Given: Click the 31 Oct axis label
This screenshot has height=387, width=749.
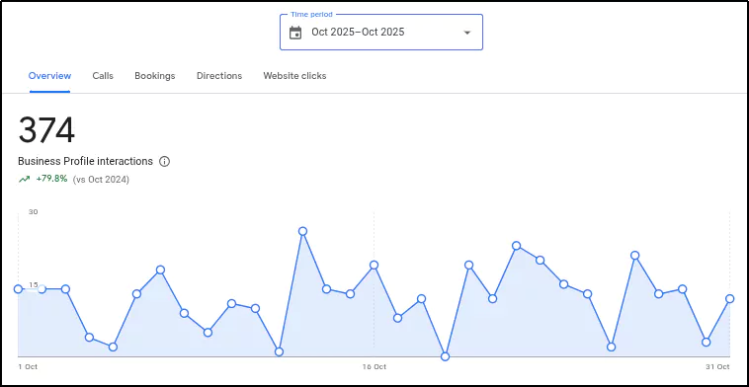Looking at the screenshot, I should coord(717,367).
